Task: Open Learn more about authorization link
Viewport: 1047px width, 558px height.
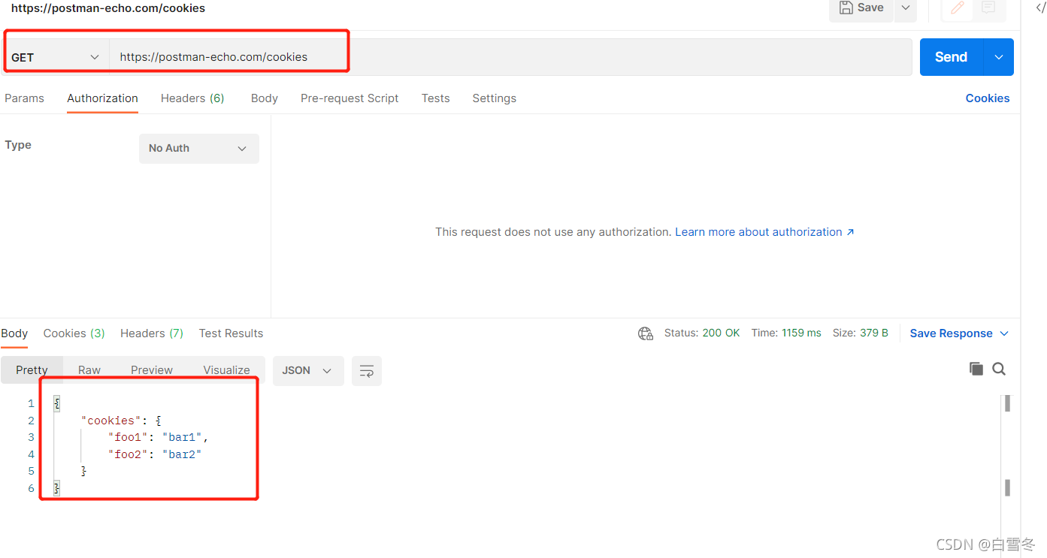Action: (764, 232)
